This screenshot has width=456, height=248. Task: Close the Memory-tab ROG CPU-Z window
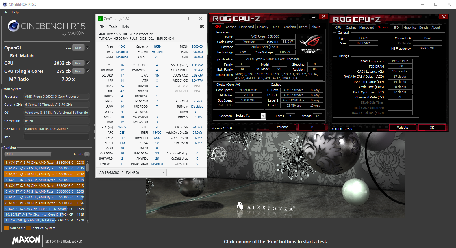coord(444,17)
